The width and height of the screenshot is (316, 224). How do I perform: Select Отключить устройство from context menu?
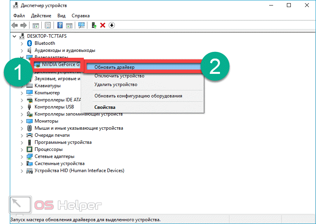pos(119,76)
